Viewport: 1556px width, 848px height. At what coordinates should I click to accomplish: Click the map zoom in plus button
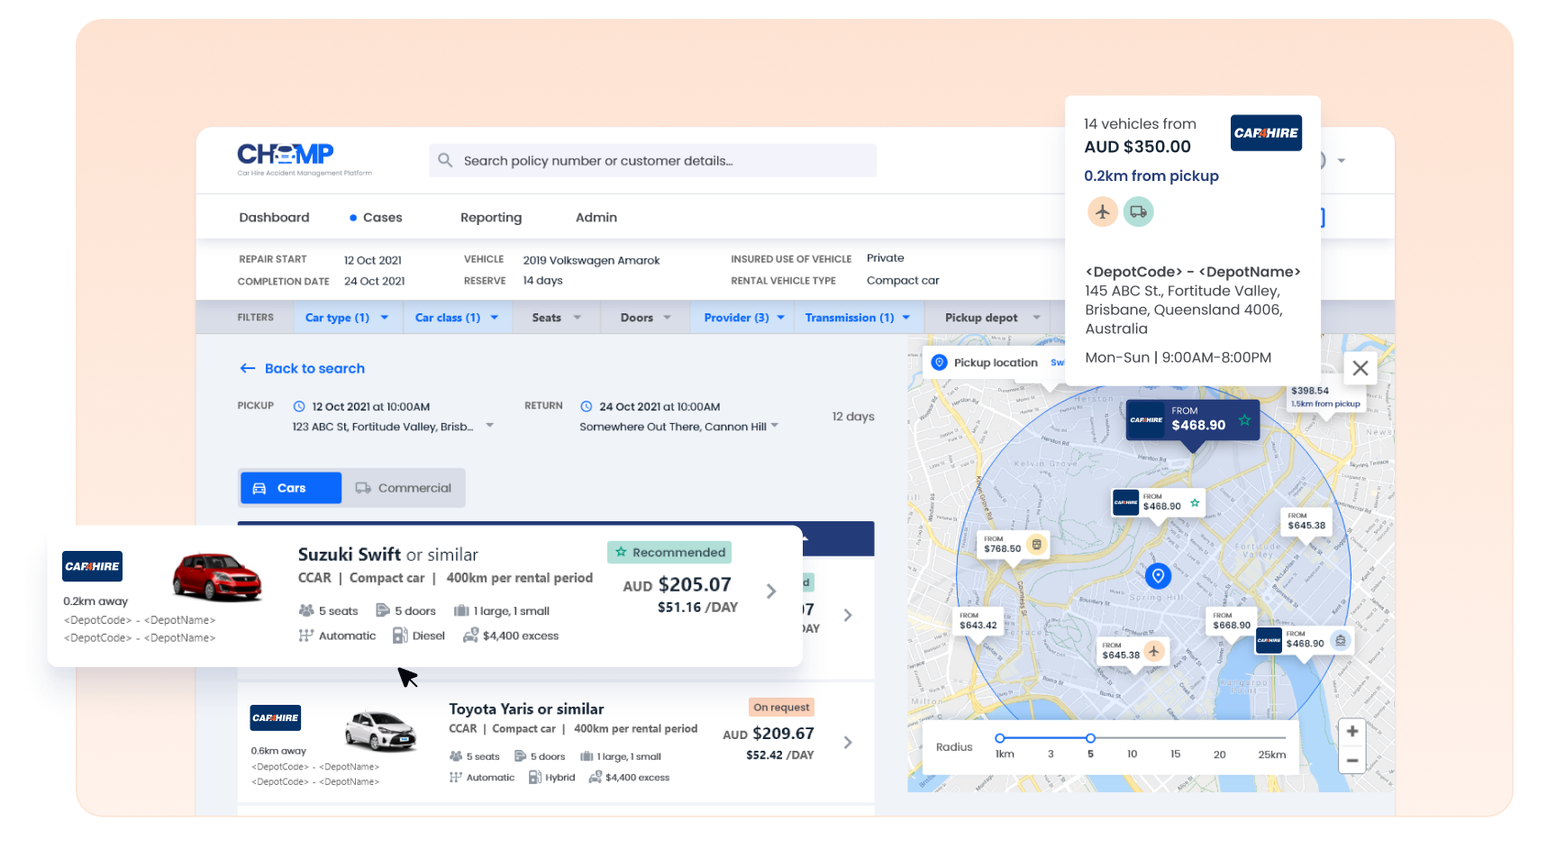point(1351,732)
